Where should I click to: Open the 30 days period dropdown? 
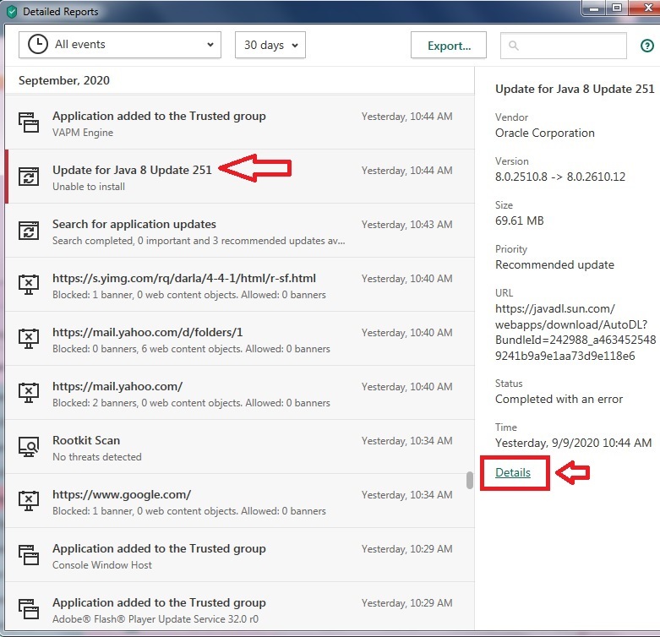point(270,45)
